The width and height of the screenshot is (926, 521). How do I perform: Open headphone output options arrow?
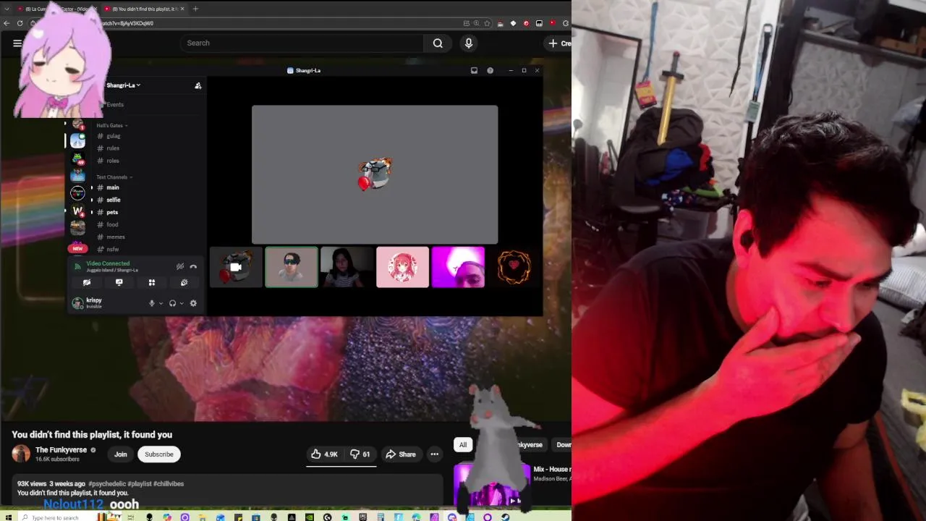point(182,303)
